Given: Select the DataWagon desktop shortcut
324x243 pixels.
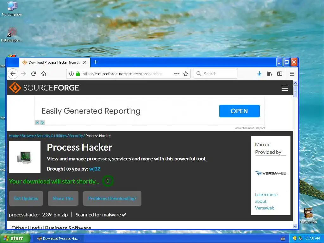Looking at the screenshot, I should 12,34.
